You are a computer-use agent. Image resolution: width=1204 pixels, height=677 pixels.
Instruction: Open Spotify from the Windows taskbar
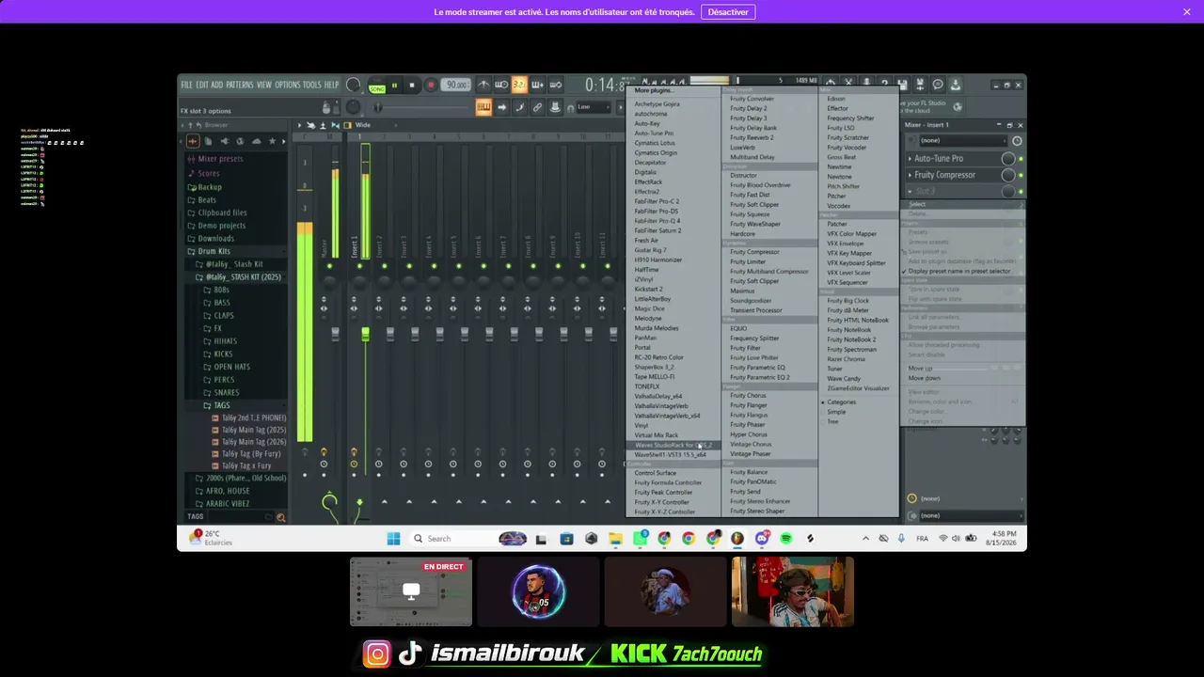coord(786,539)
